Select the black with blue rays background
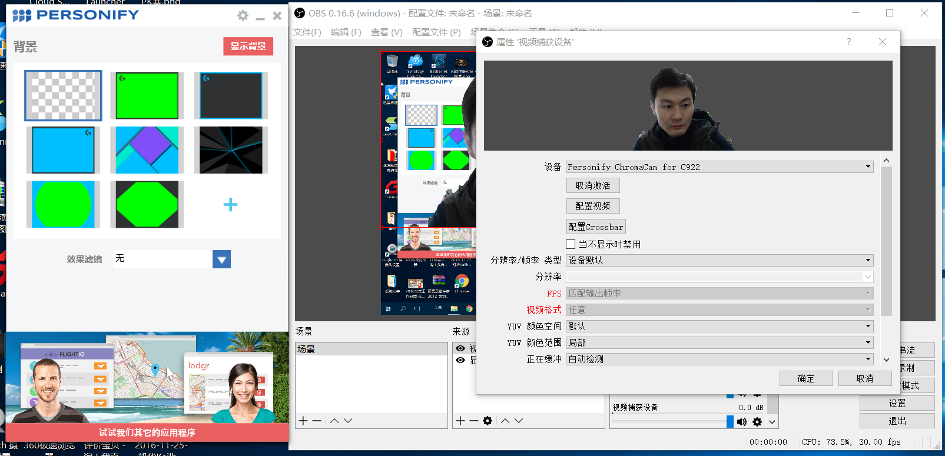Image resolution: width=945 pixels, height=456 pixels. pos(231,150)
